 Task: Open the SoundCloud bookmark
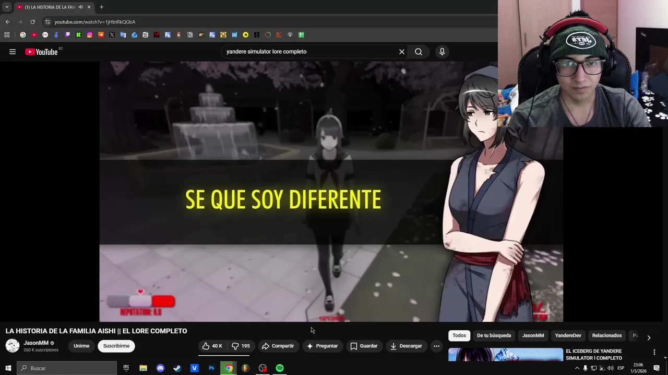[101, 35]
